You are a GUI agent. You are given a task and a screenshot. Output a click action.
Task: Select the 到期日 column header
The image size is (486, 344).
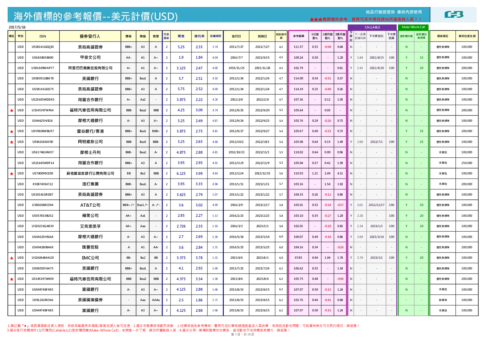coord(262,36)
